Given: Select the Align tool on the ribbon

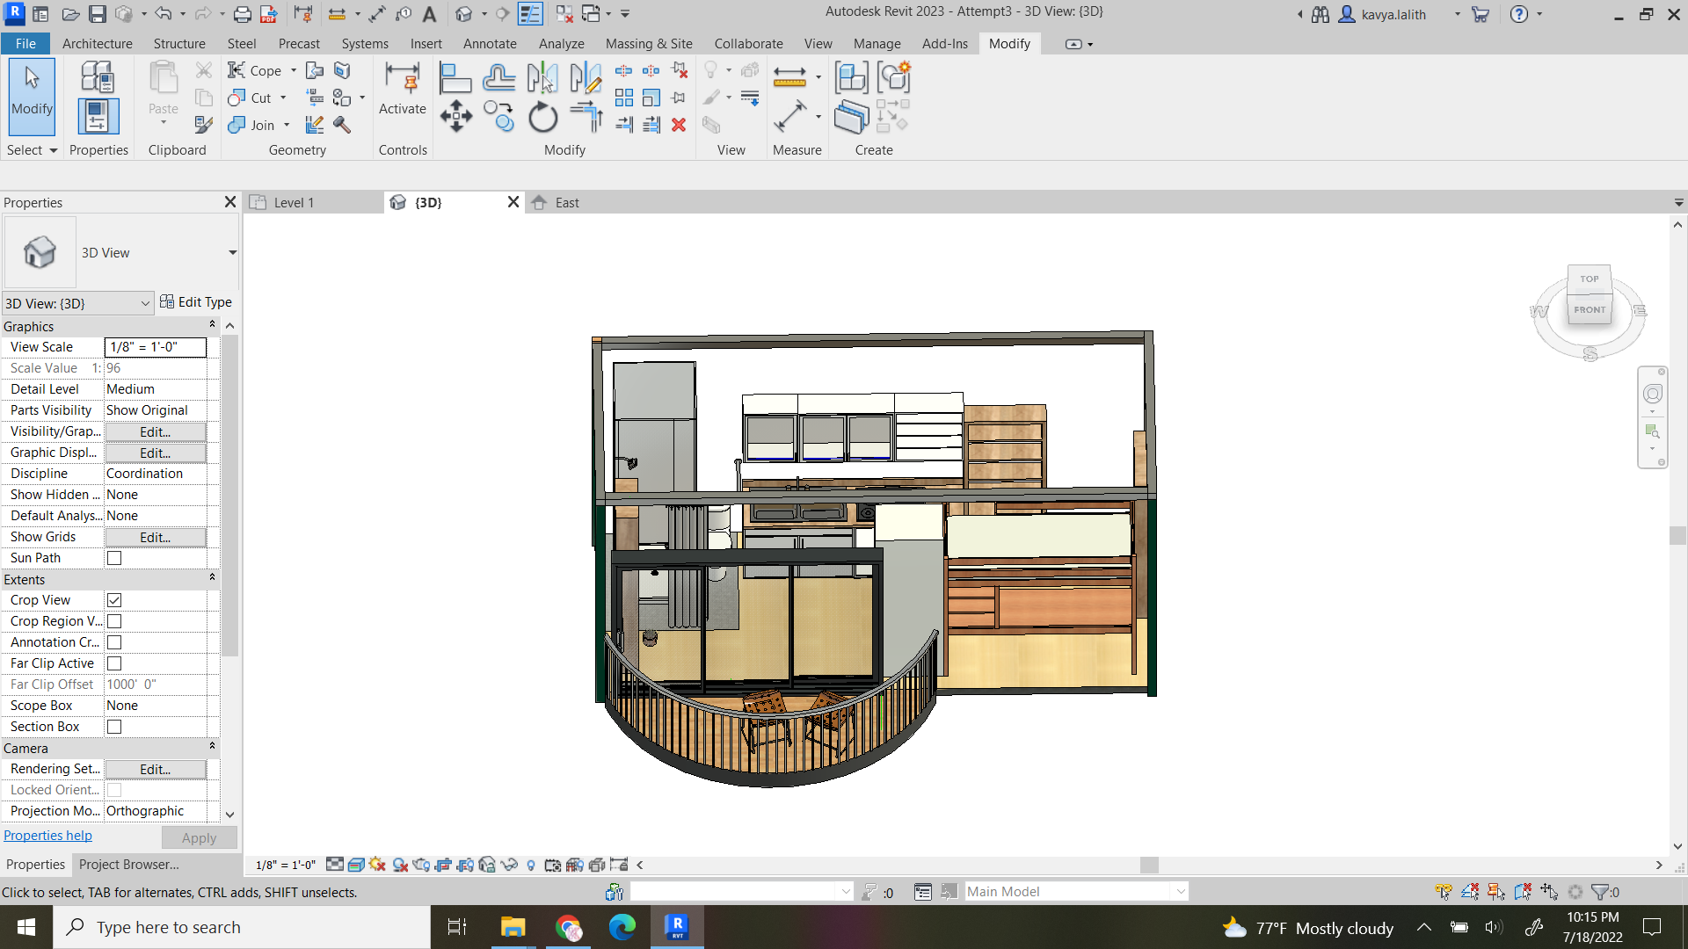Looking at the screenshot, I should [455, 77].
